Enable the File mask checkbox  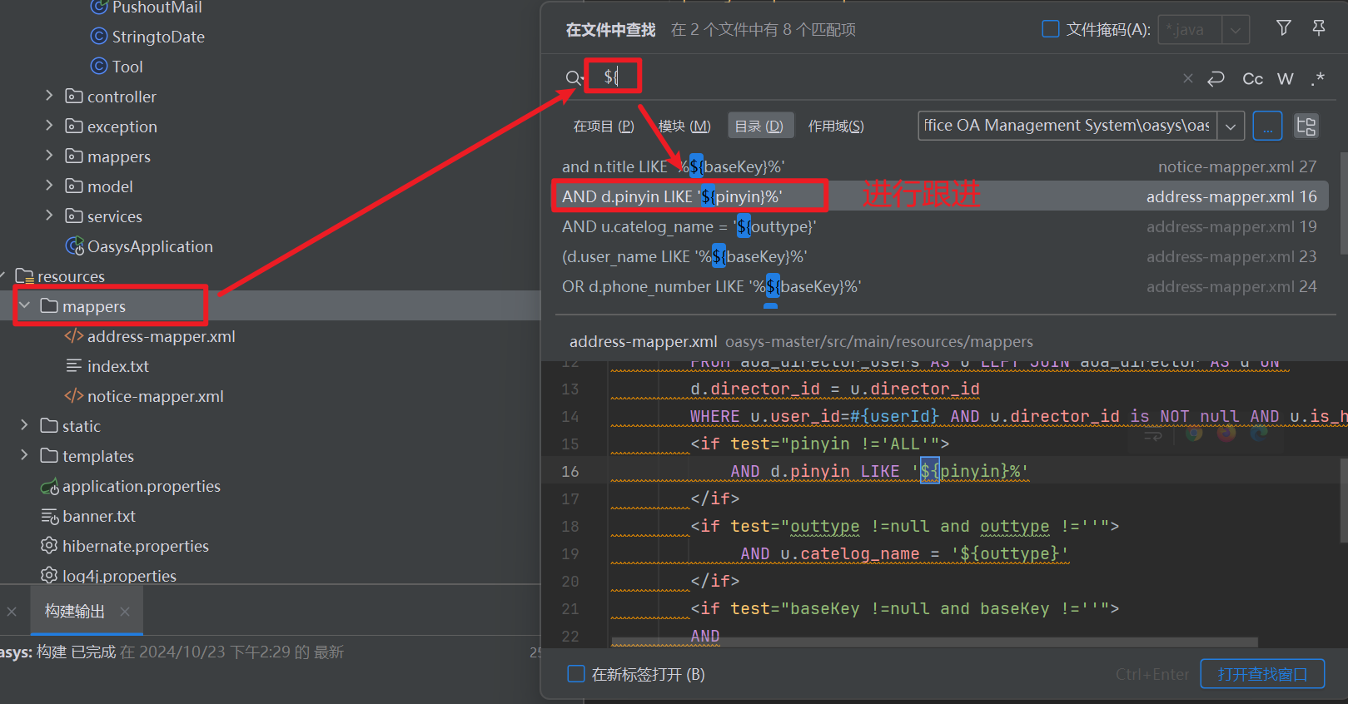tap(1051, 29)
